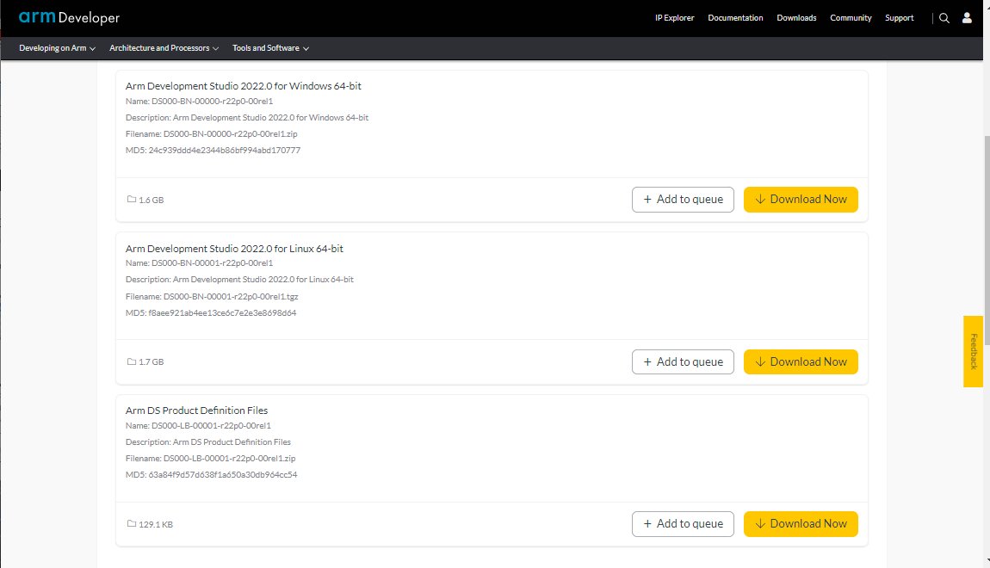This screenshot has height=568, width=990.
Task: Visit the Community nav item
Action: (x=851, y=18)
